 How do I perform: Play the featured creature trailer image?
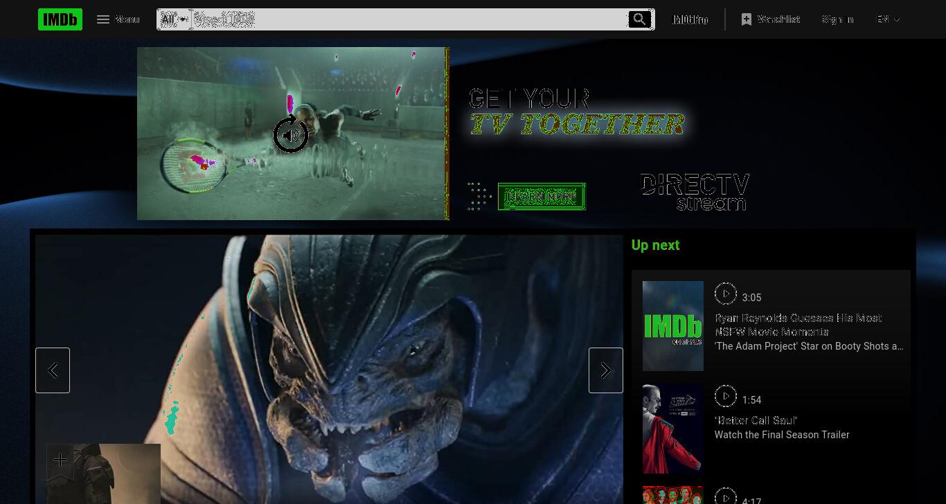(329, 369)
